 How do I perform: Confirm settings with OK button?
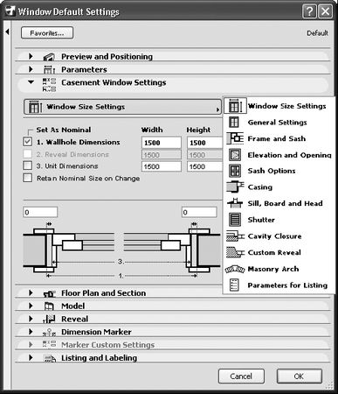[300, 376]
